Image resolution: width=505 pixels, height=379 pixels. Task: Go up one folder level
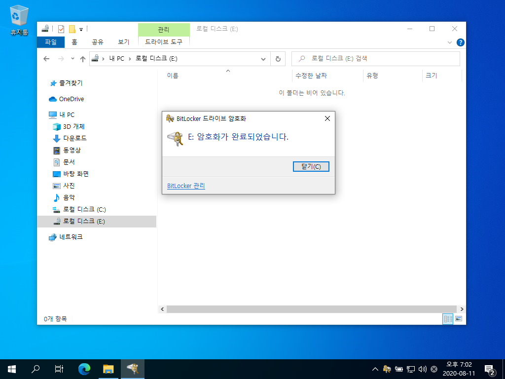point(83,59)
